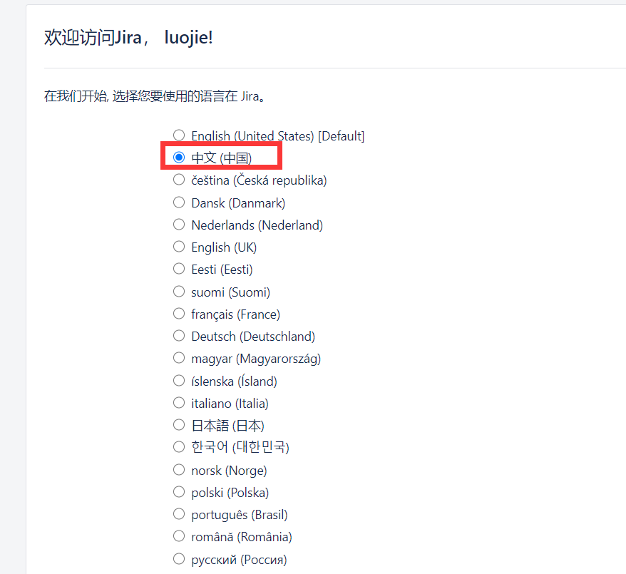The image size is (626, 574).
Task: Select français (France) option
Action: point(179,314)
